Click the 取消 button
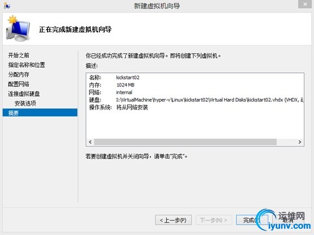Viewport: 314px width, 235px height. (288, 220)
